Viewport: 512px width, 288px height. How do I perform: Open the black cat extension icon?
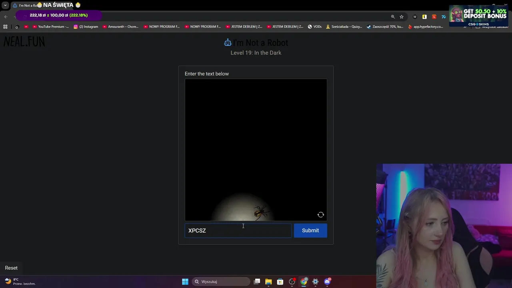click(x=415, y=17)
